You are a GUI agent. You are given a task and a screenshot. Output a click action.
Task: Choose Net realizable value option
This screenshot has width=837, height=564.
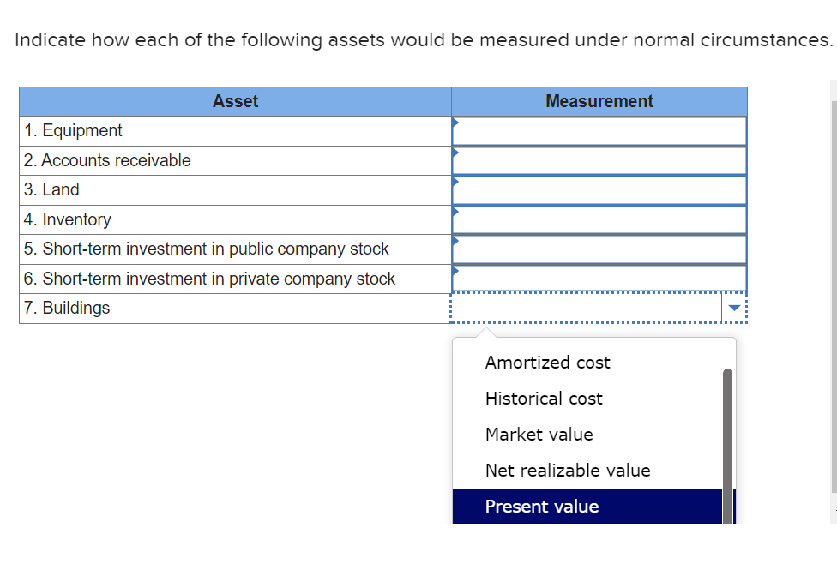coord(568,471)
